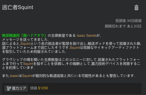Image resolution: width=146 pixels, height=95 pixels.
Task: Open the 重力コア reward item
Action: 16,88
